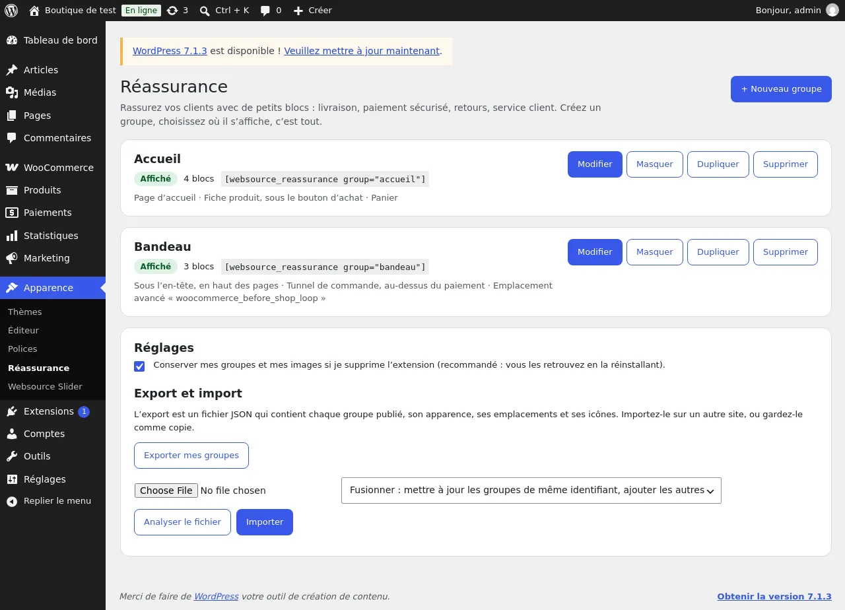
Task: Open the Websource Slider submenu item
Action: pos(45,387)
